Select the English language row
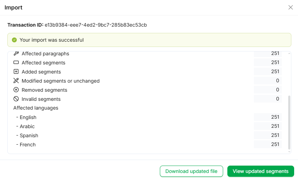This screenshot has width=298, height=181. coord(28,117)
